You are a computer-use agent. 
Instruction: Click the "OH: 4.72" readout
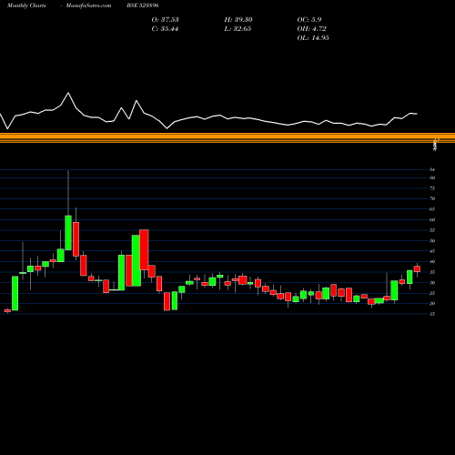click(311, 29)
